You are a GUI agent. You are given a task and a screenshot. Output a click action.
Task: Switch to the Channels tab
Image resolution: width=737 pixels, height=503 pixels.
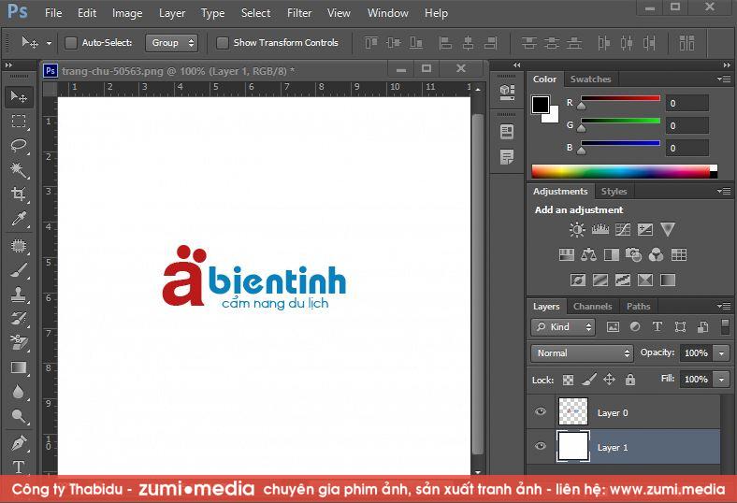pos(592,307)
